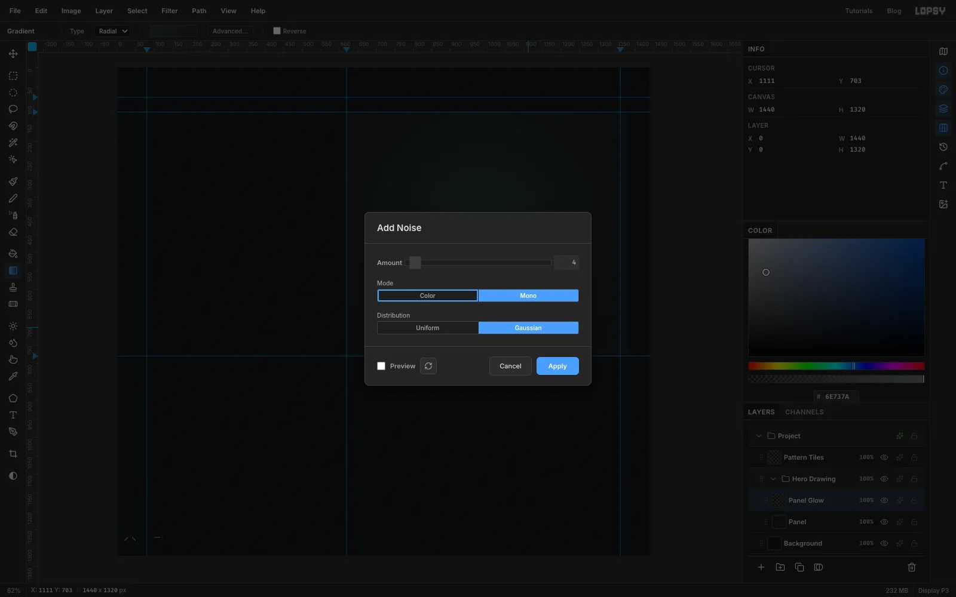The width and height of the screenshot is (956, 597).
Task: Click the hex color field 6E737A
Action: pyautogui.click(x=836, y=396)
